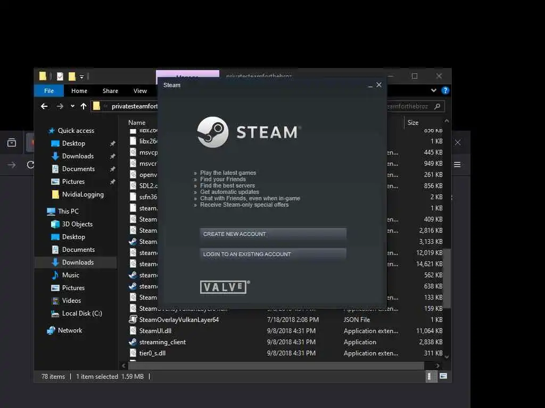545x408 pixels.
Task: Open the File menu in Explorer
Action: [49, 90]
